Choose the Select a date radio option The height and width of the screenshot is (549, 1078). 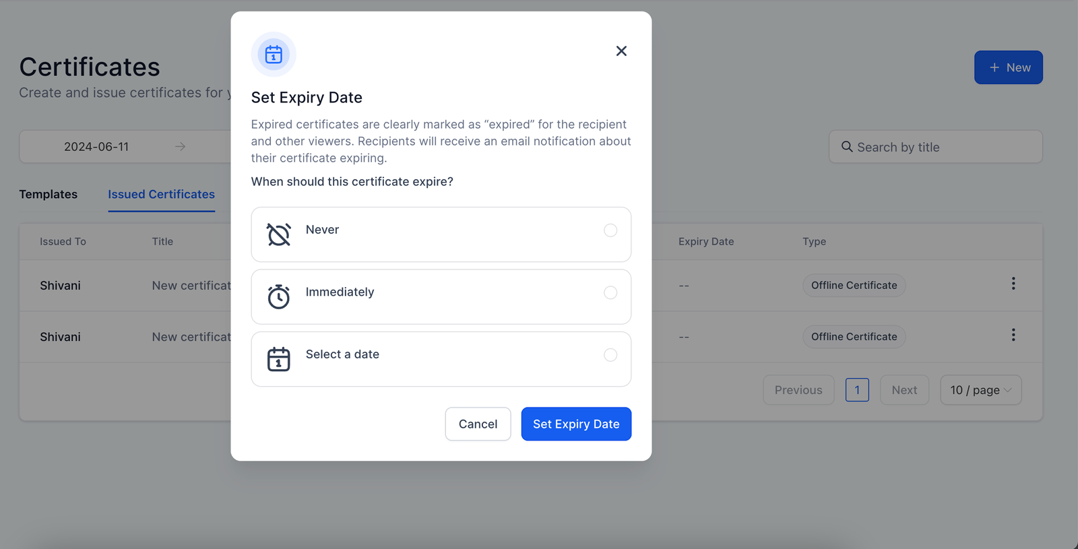(x=610, y=355)
